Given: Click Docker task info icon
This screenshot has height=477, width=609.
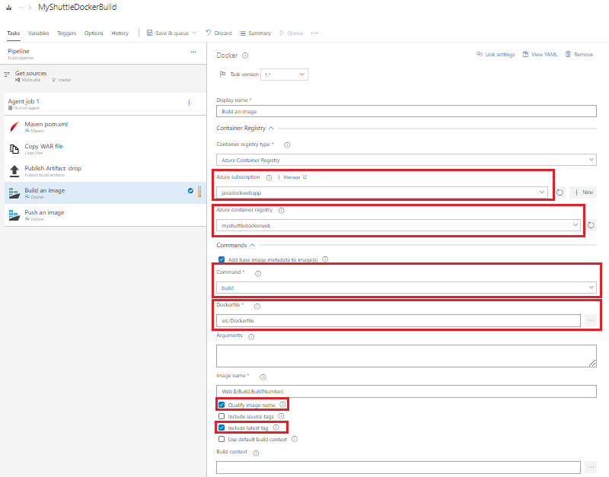Looking at the screenshot, I should pyautogui.click(x=245, y=56).
